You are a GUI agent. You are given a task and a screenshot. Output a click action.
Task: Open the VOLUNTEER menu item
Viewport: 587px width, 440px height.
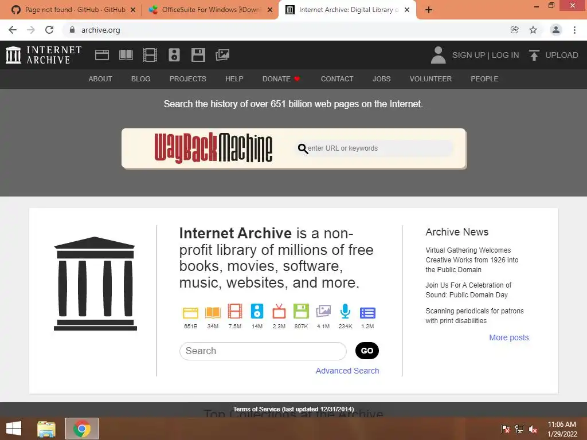[x=431, y=79]
